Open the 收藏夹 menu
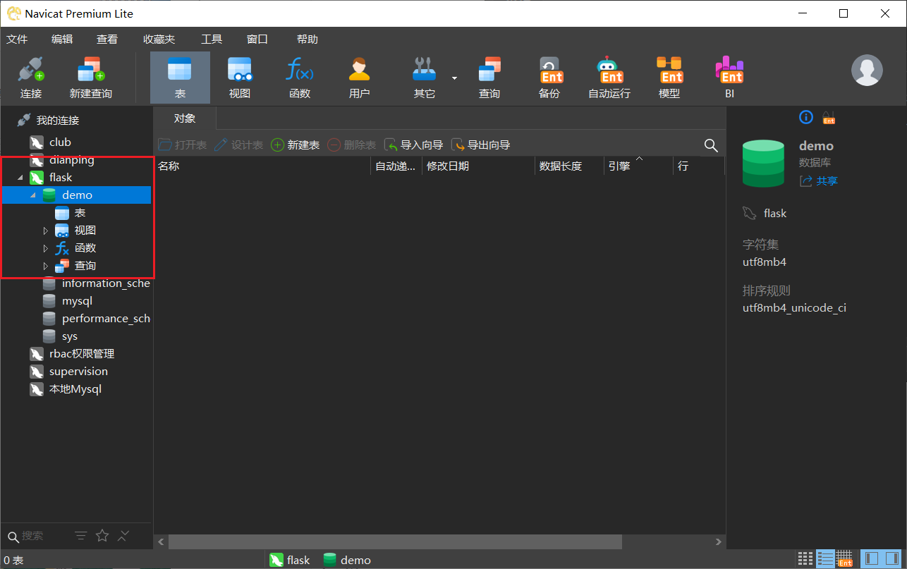The height and width of the screenshot is (569, 907). click(159, 39)
